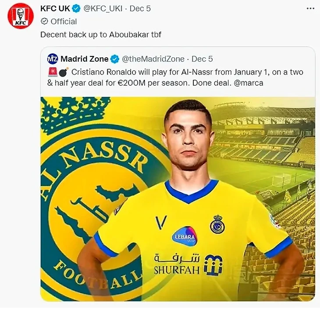Image resolution: width=320 pixels, height=310 pixels.
Task: Click the Official checkmark icon
Action: point(44,21)
